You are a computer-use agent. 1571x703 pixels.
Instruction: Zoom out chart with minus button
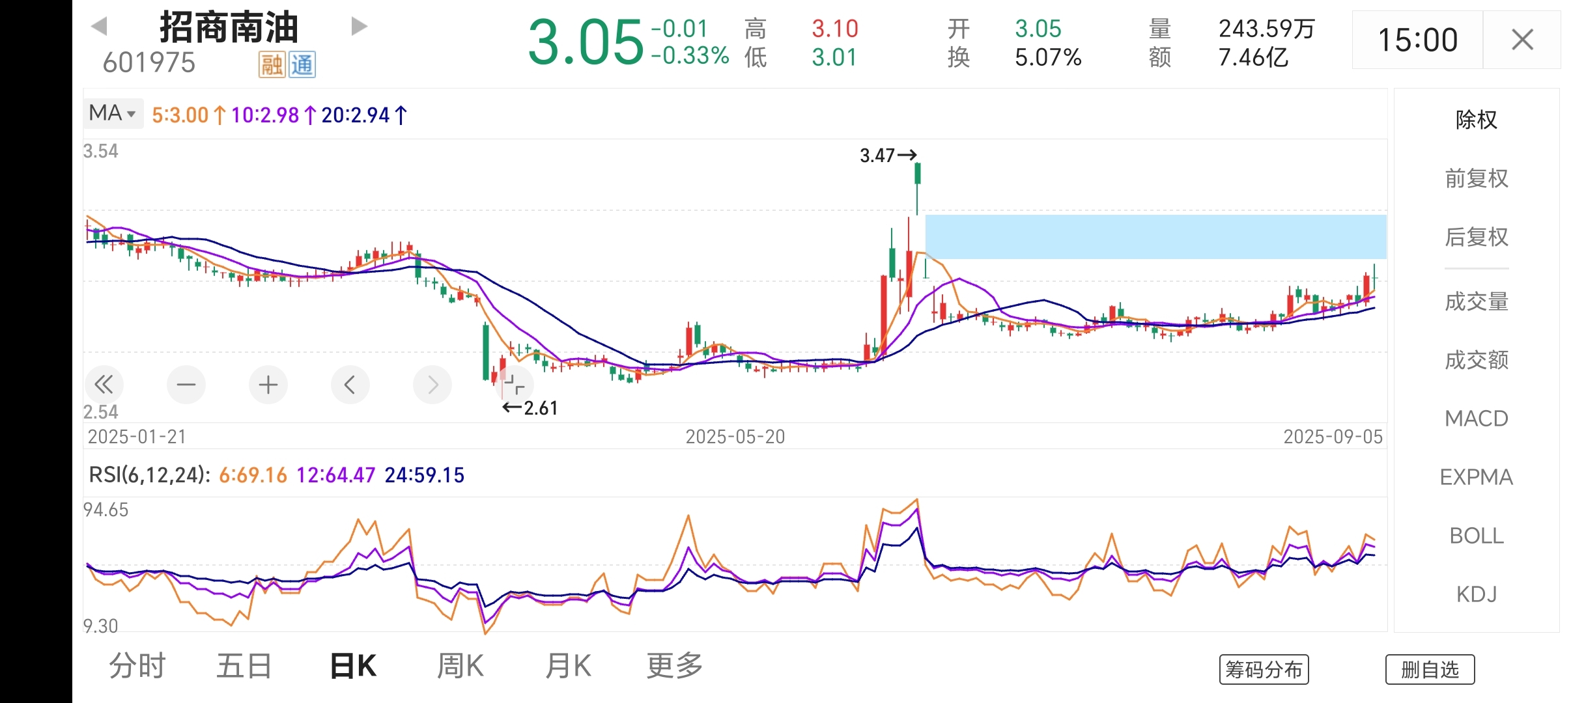pos(186,385)
